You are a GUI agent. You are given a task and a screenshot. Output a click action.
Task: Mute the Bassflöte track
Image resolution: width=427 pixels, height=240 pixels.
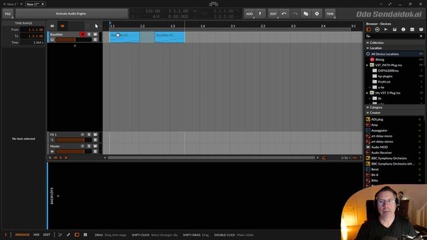[95, 34]
